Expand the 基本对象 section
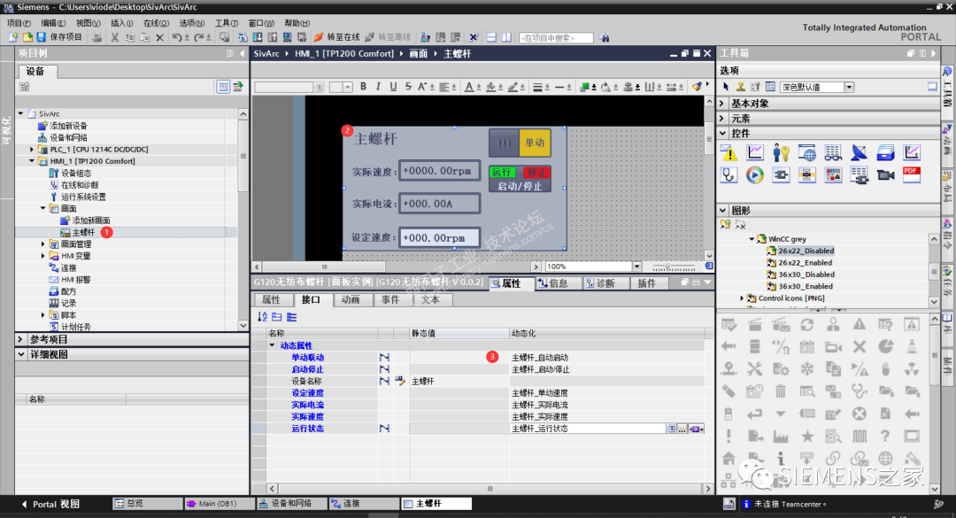 (721, 103)
